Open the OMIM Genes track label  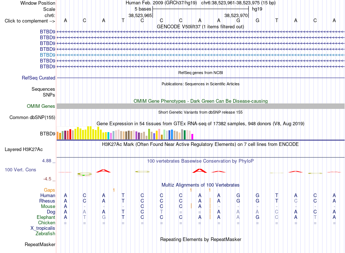click(41, 106)
